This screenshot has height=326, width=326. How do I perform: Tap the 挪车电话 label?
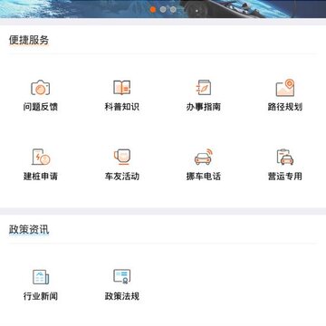204,176
